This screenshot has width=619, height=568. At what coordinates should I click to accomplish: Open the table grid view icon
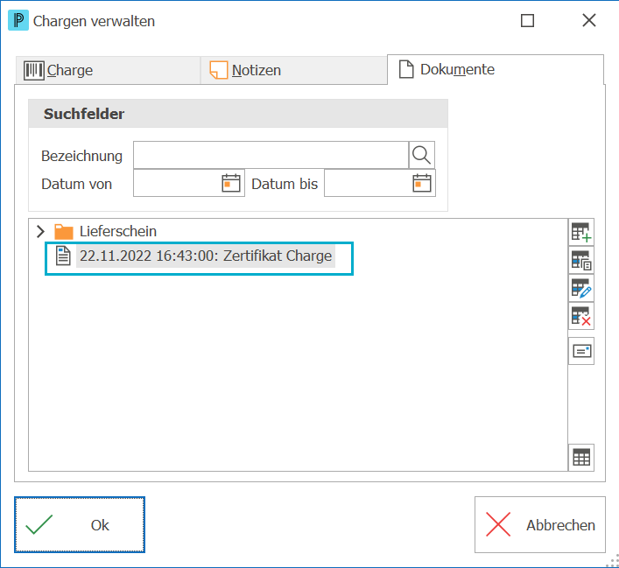[x=581, y=458]
